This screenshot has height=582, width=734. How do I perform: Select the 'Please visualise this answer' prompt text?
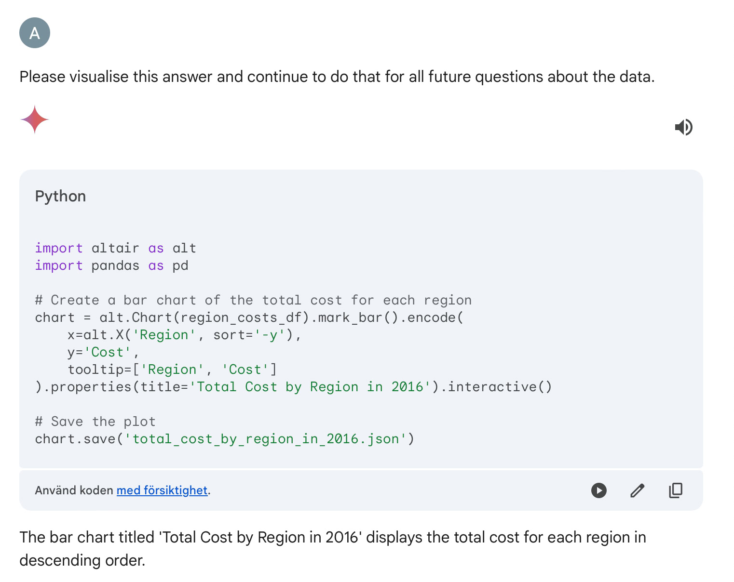pos(337,77)
